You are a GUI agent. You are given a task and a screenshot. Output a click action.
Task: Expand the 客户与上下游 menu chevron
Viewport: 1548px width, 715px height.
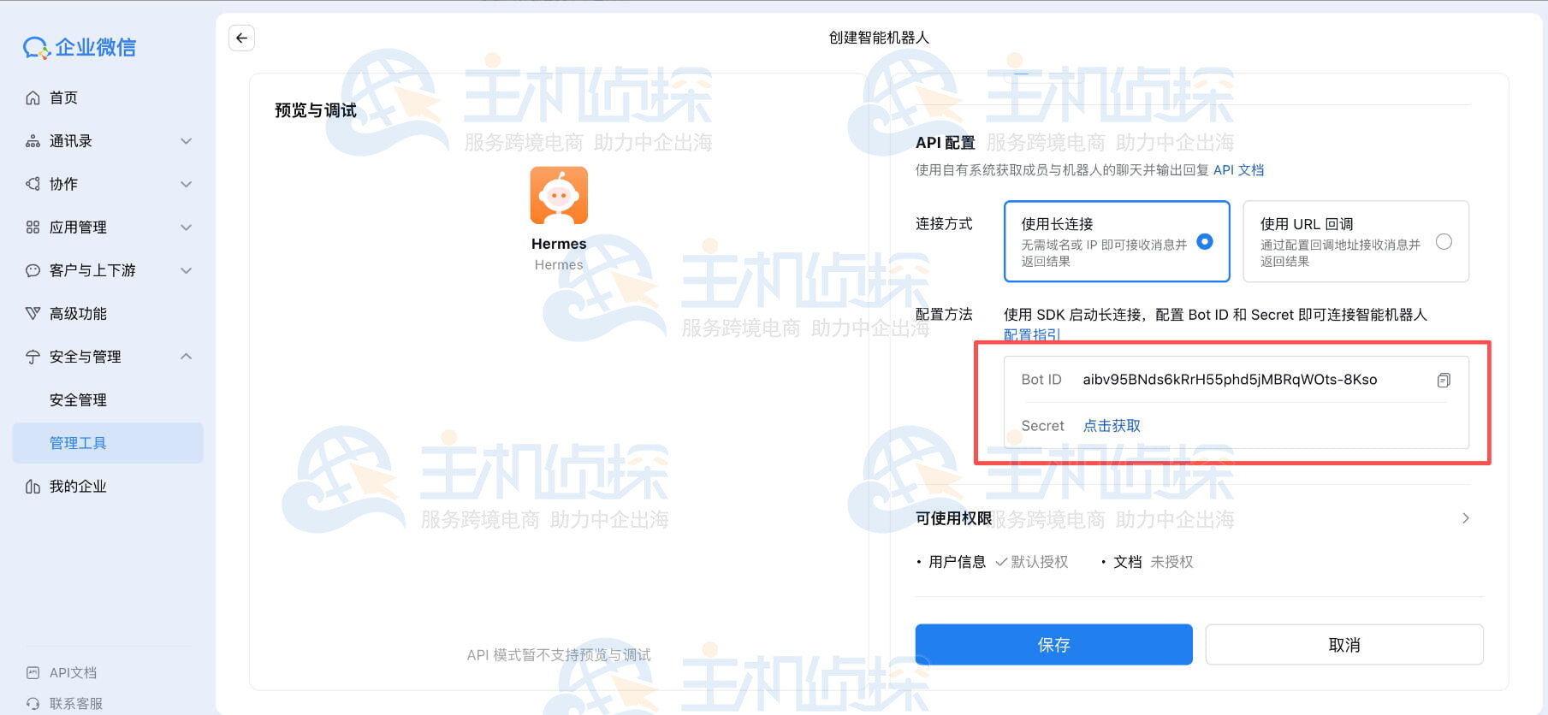(186, 270)
